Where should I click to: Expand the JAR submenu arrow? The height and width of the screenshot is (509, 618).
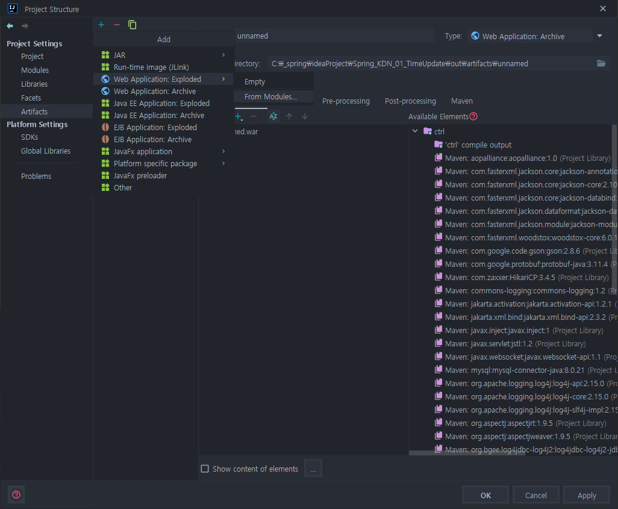coord(223,55)
